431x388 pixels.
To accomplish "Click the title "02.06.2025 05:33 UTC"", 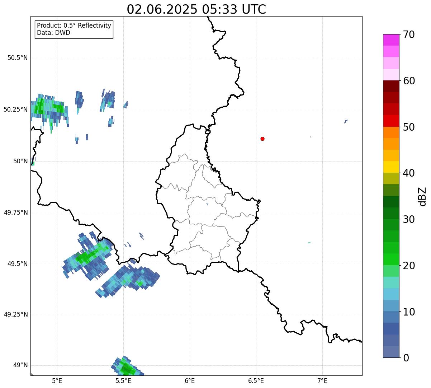I will pos(196,9).
